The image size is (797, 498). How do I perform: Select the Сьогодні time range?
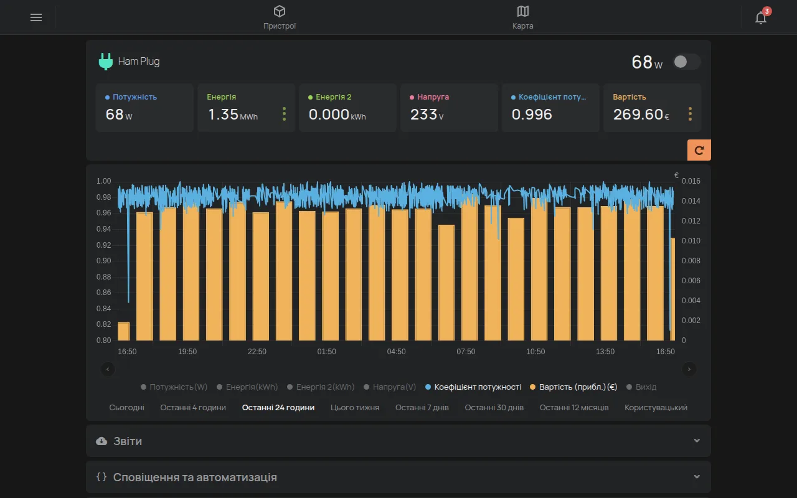(127, 408)
